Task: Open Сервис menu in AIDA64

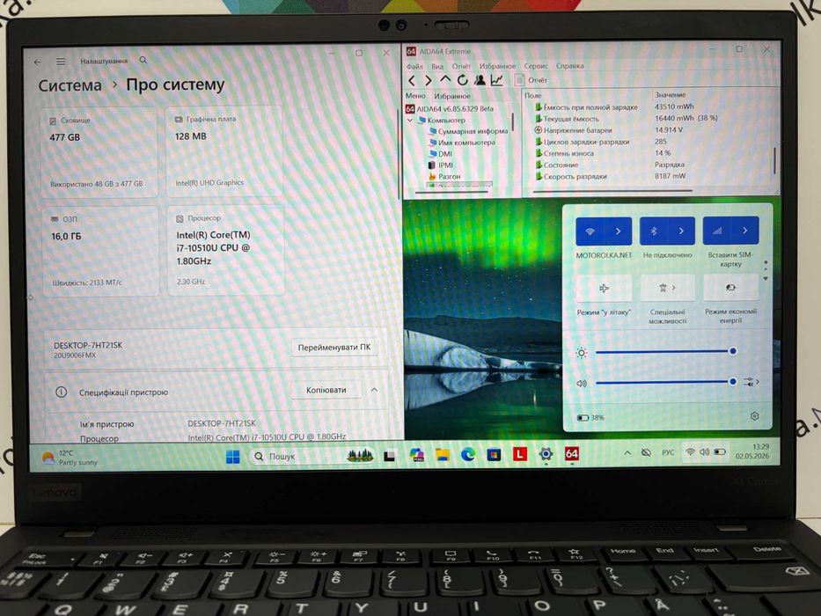Action: [536, 67]
